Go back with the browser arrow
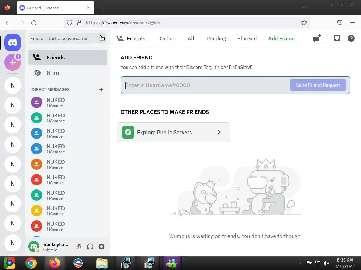The width and height of the screenshot is (361, 270). 8,23
